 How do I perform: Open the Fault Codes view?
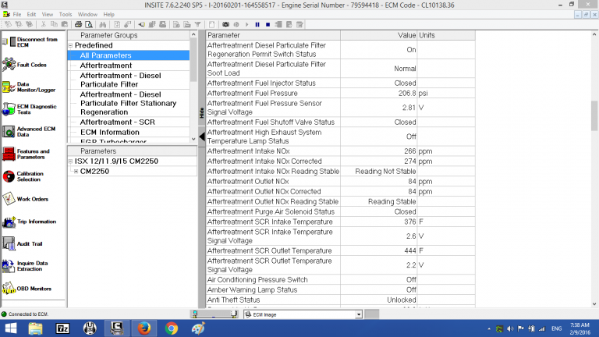(25, 65)
